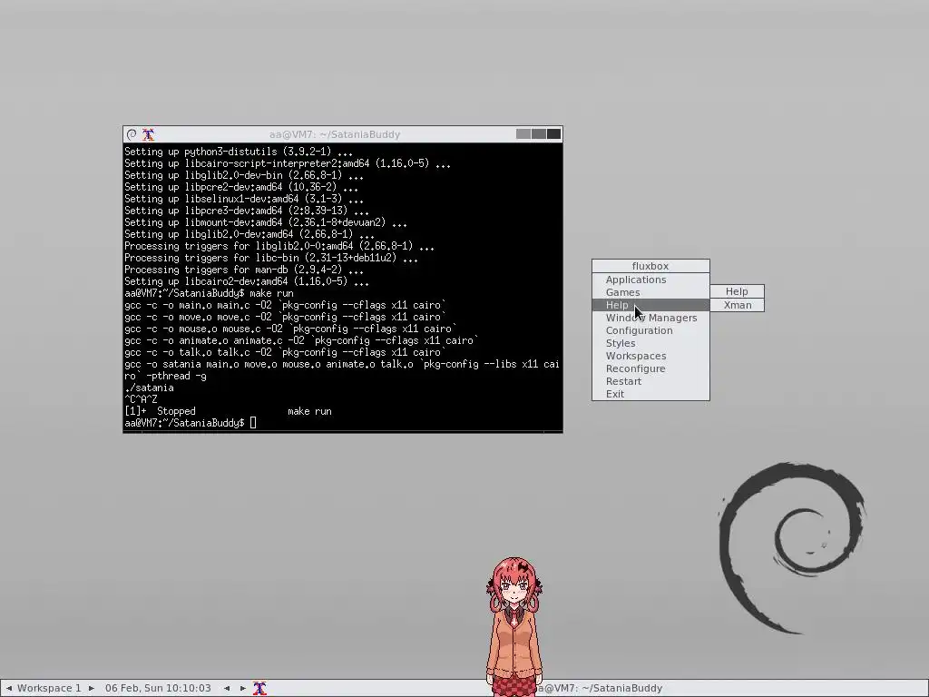Open the Games submenu
The width and height of the screenshot is (929, 697).
pos(650,292)
